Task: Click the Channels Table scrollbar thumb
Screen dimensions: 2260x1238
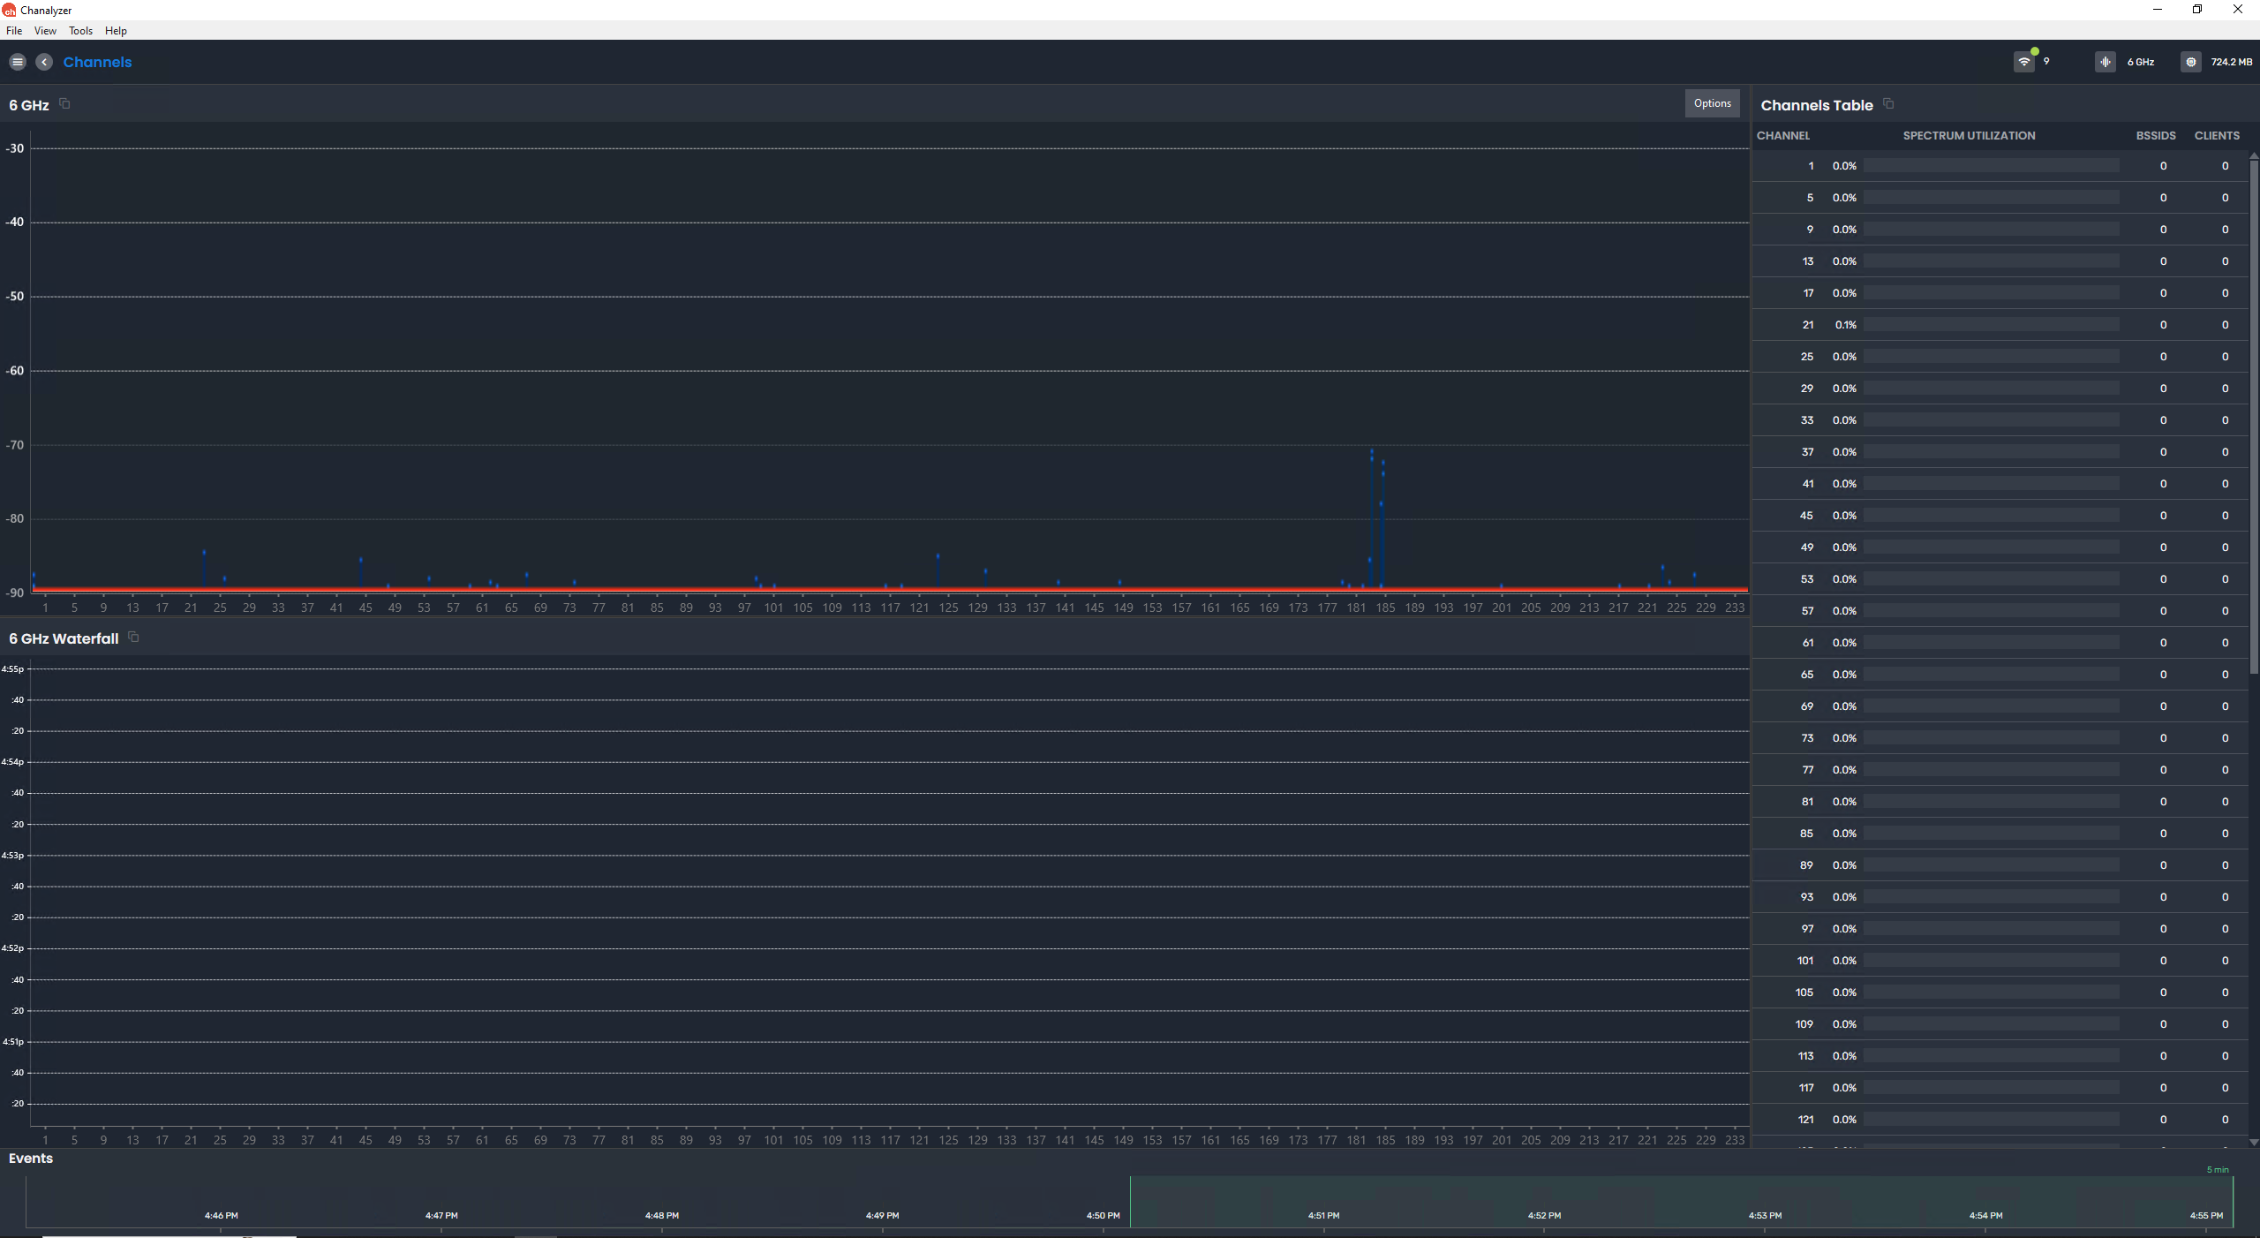Action: coord(2254,415)
